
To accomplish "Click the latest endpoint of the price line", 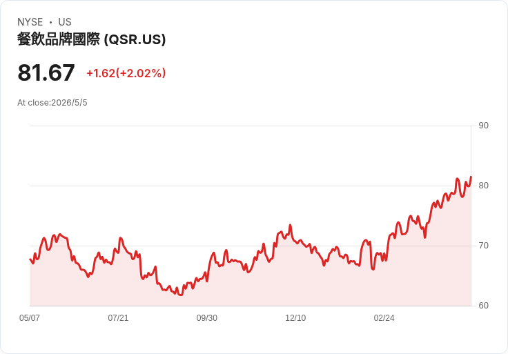I will pos(471,177).
